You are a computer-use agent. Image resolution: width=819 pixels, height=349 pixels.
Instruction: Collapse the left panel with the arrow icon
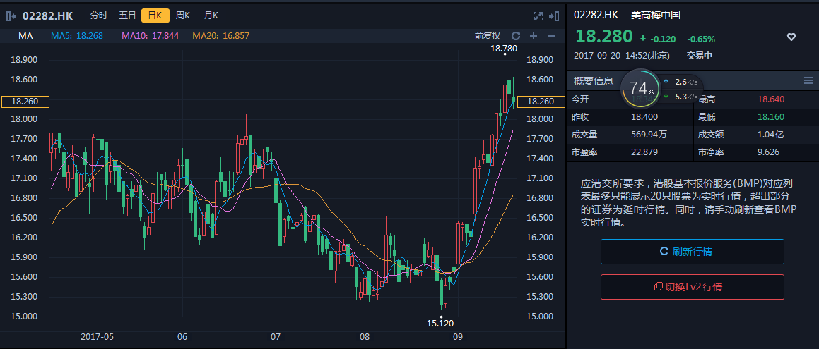12,15
